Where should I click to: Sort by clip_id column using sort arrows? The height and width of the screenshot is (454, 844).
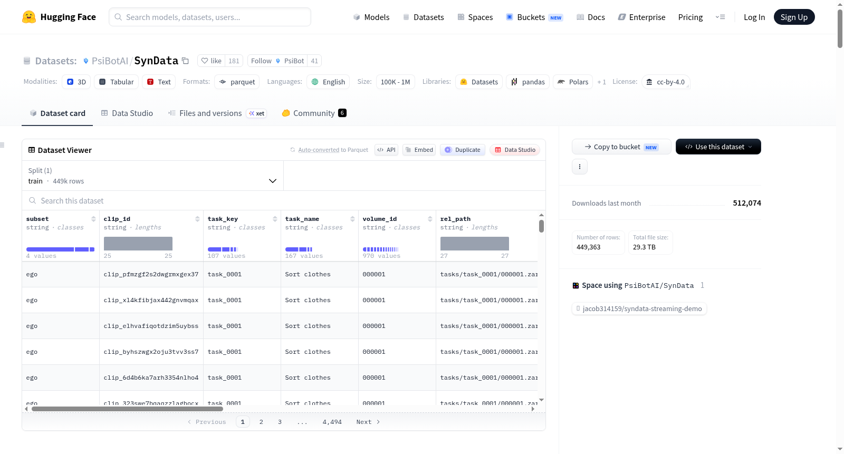click(x=197, y=219)
